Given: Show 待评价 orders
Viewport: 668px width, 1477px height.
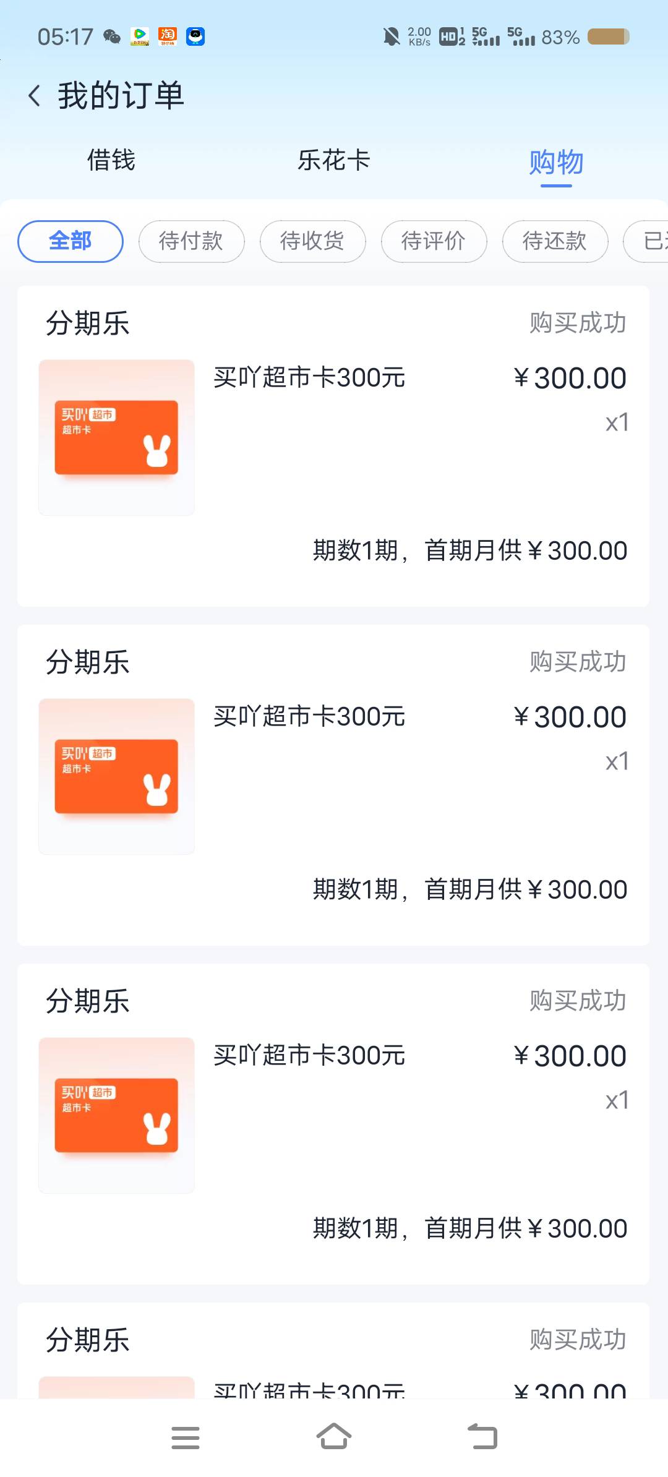Looking at the screenshot, I should click(434, 241).
